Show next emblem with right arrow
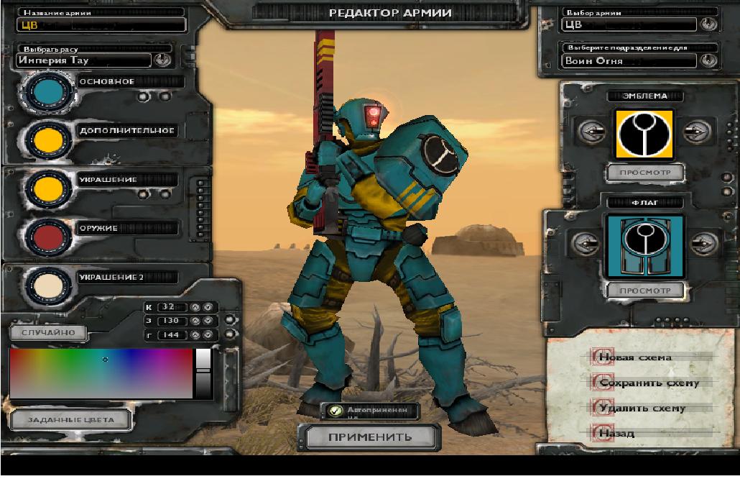 click(x=697, y=132)
